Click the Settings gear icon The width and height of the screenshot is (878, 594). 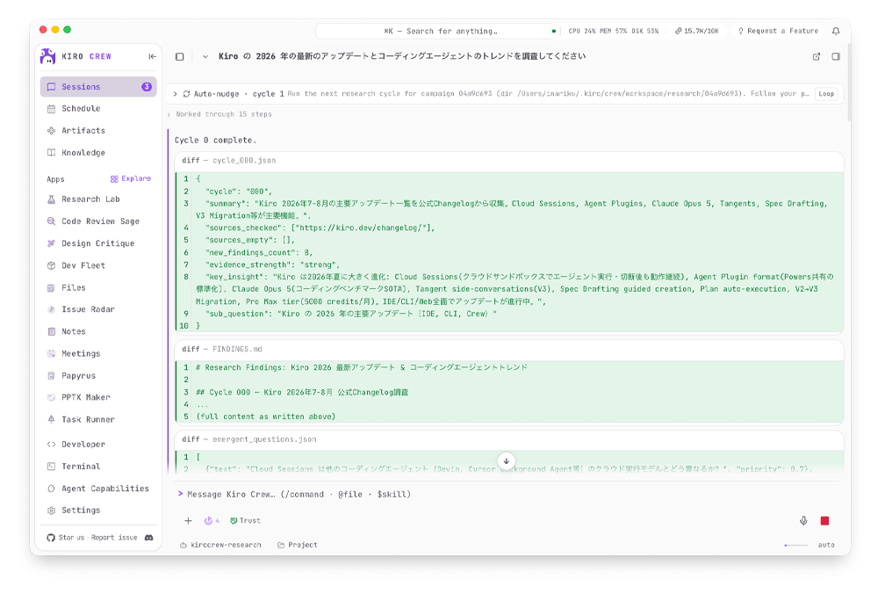(51, 511)
